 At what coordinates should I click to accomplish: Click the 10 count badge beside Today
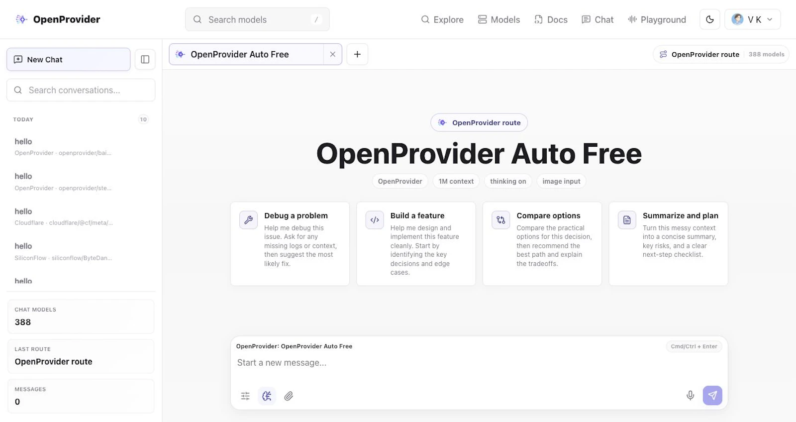coord(143,119)
